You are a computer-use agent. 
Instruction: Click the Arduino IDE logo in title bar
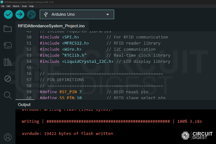2,2
